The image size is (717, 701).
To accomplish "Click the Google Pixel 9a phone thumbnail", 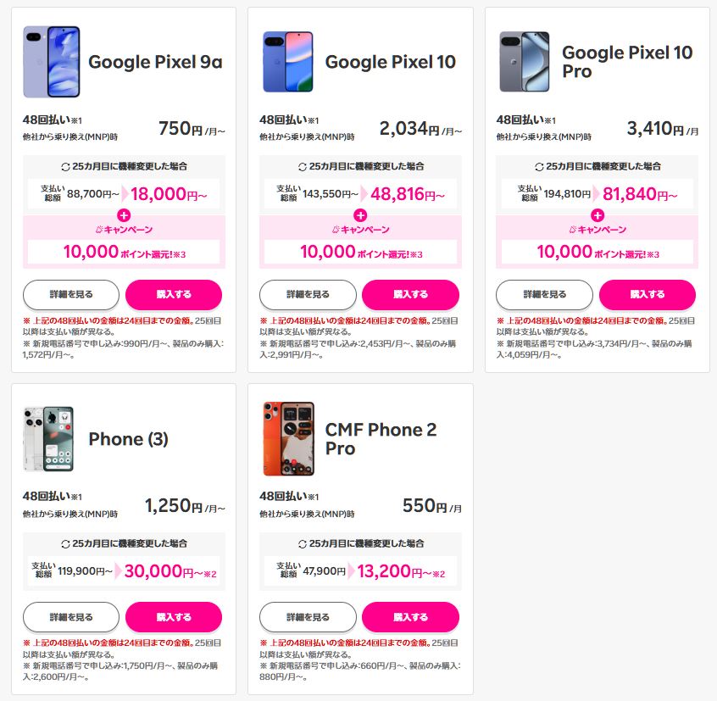I will point(53,64).
